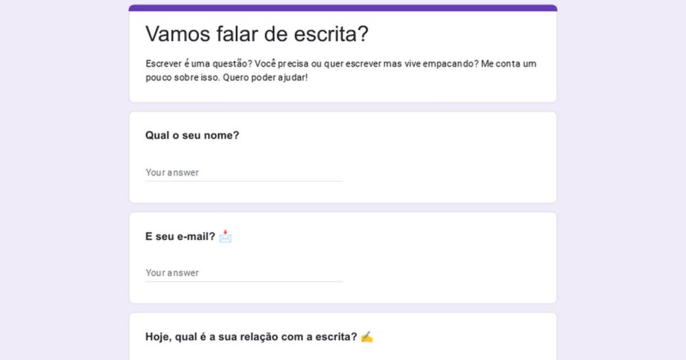Click blank area right of the form title

click(x=466, y=34)
